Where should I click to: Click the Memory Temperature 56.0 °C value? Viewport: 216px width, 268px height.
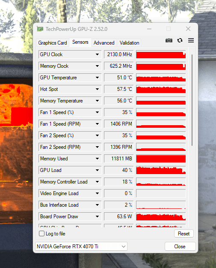(119, 101)
